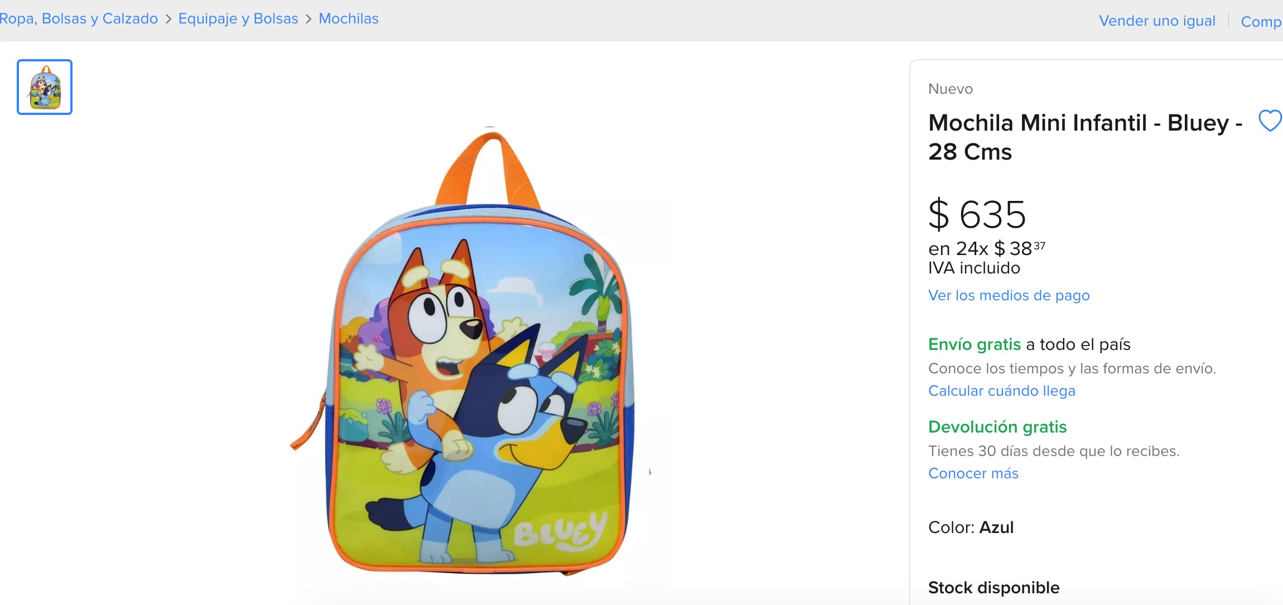1283x605 pixels.
Task: Click the installment offer 'en 24x $ 38'
Action: [x=986, y=248]
